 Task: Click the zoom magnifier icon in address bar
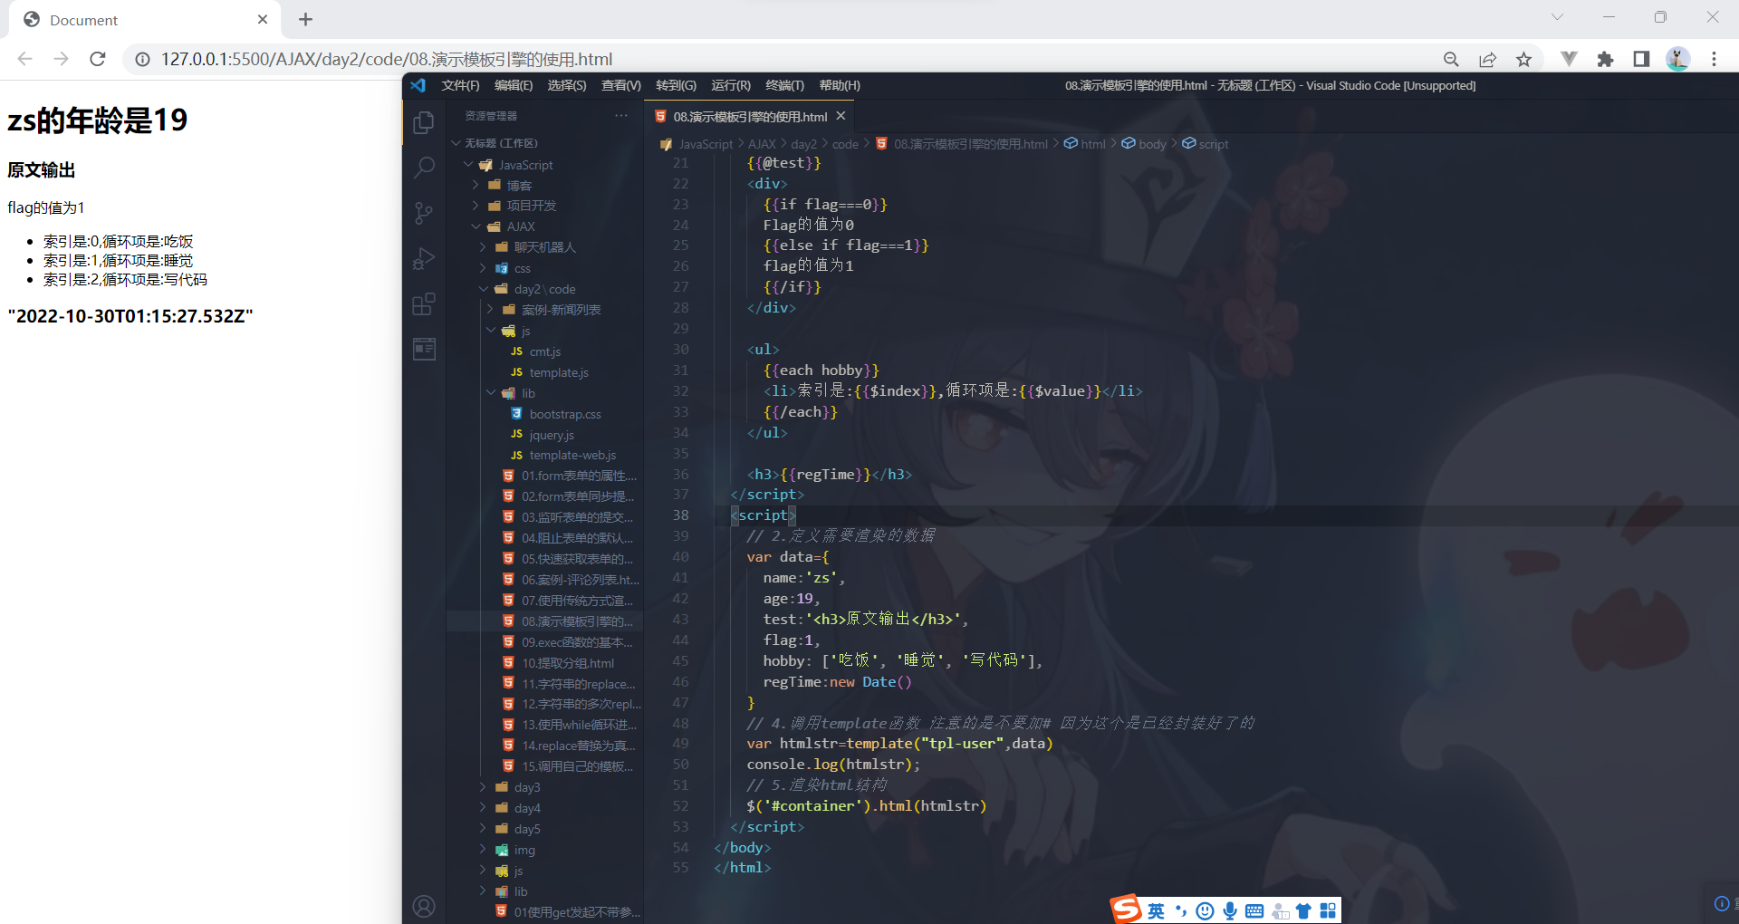click(x=1451, y=59)
